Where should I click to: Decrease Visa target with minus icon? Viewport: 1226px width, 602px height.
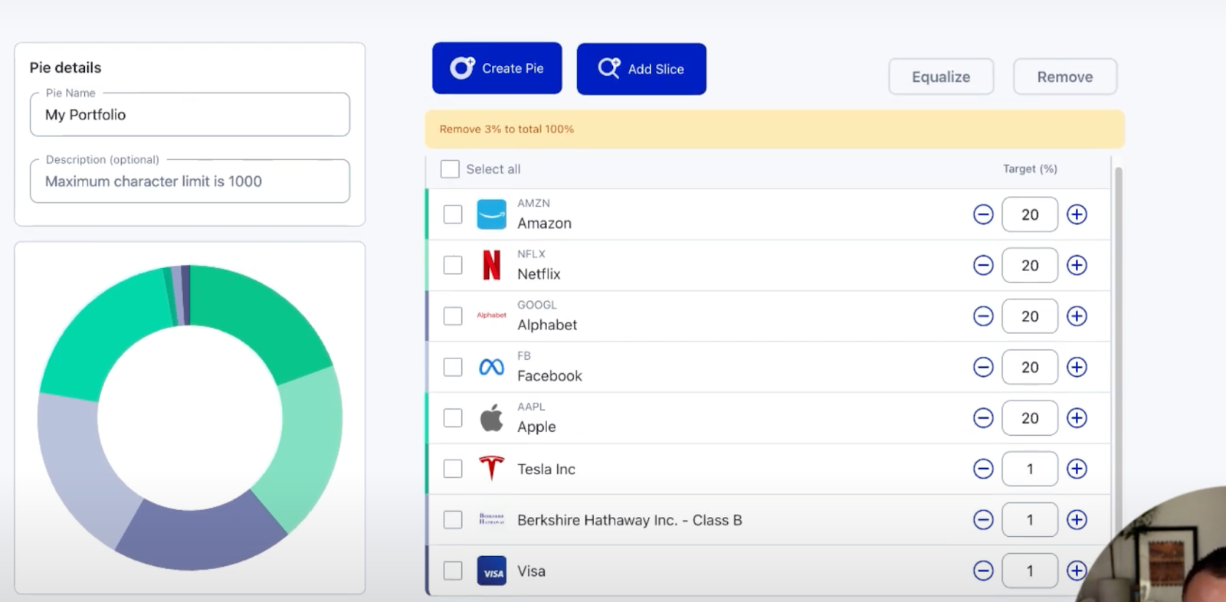983,571
